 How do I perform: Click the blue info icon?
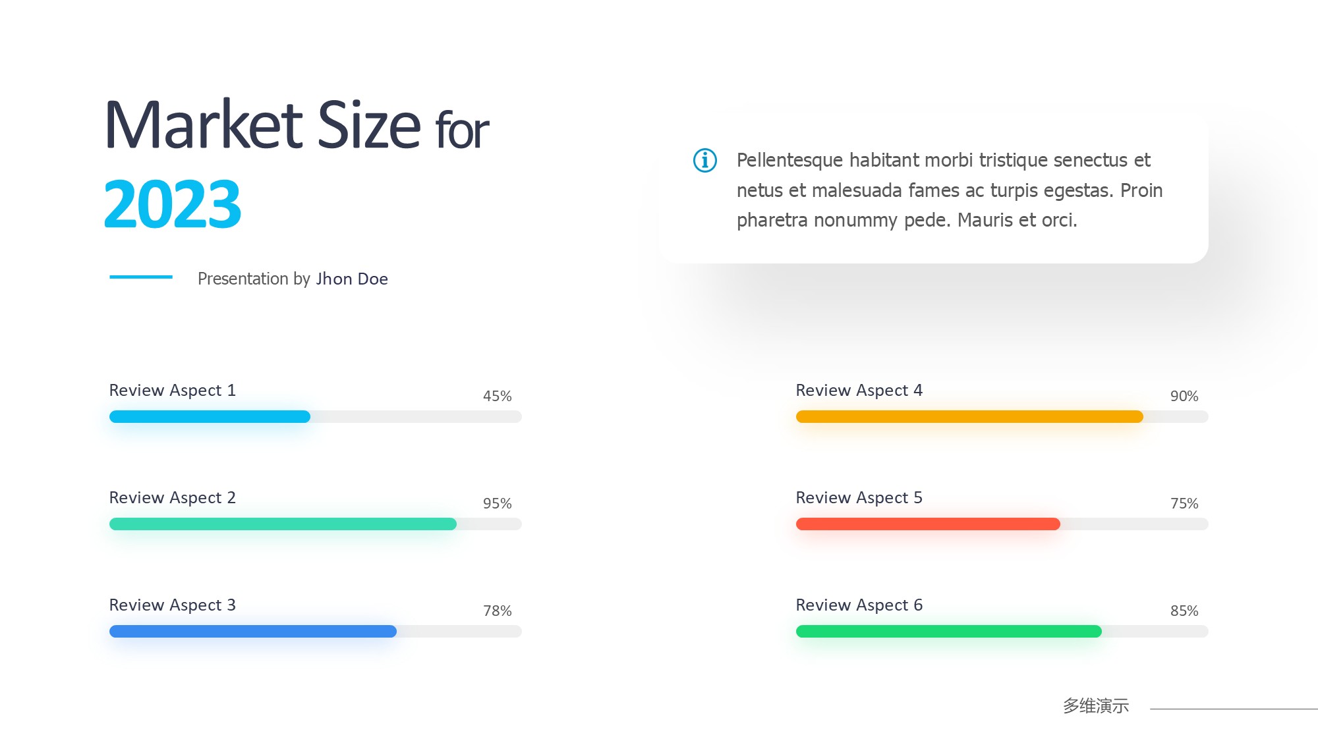[x=704, y=160]
